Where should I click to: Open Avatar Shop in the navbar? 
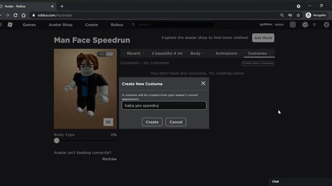coord(61,25)
